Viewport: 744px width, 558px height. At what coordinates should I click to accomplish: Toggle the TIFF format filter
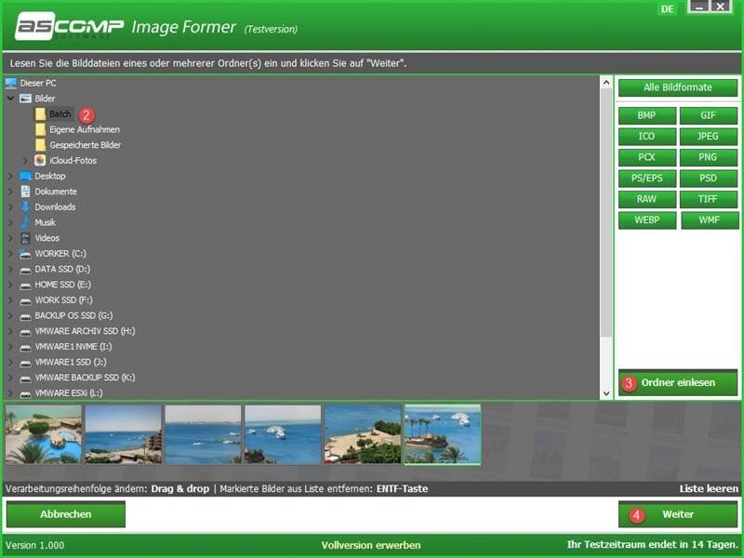coord(708,199)
